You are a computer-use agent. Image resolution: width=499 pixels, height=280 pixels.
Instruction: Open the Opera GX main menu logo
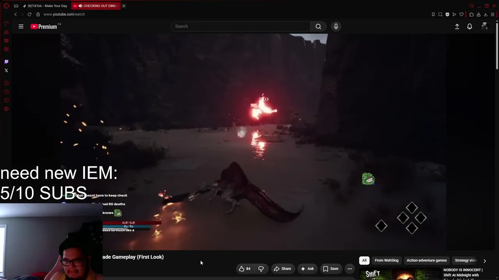click(x=6, y=6)
